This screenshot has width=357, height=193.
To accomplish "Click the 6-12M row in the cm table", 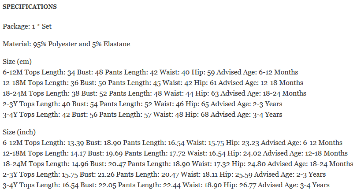I will (150, 72).
